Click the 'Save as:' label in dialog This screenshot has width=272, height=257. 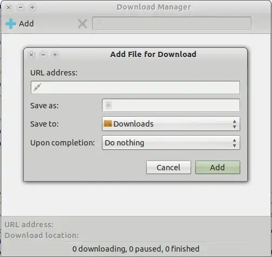tap(44, 106)
